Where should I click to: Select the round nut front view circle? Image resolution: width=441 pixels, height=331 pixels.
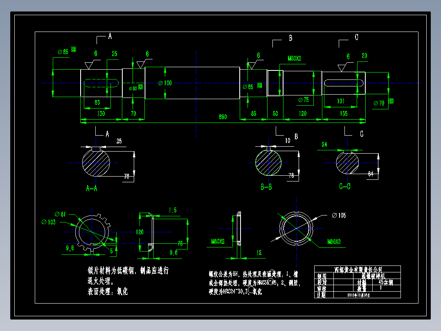(296, 229)
